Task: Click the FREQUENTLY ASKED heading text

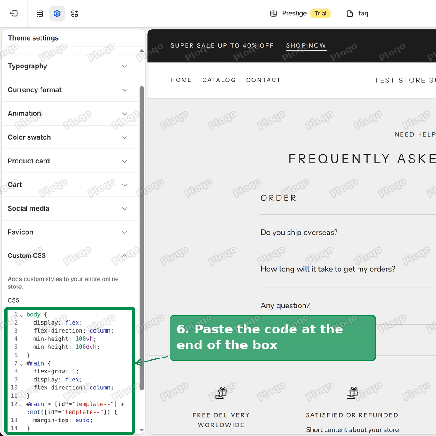Action: [x=362, y=159]
